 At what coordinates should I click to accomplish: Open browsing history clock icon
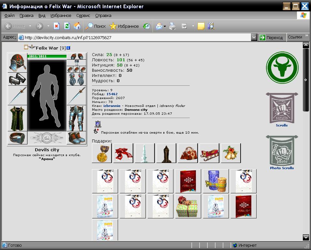click(147, 26)
